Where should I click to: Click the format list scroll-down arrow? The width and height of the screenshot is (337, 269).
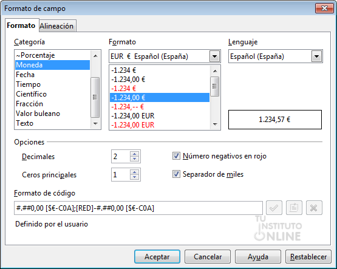pyautogui.click(x=215, y=124)
